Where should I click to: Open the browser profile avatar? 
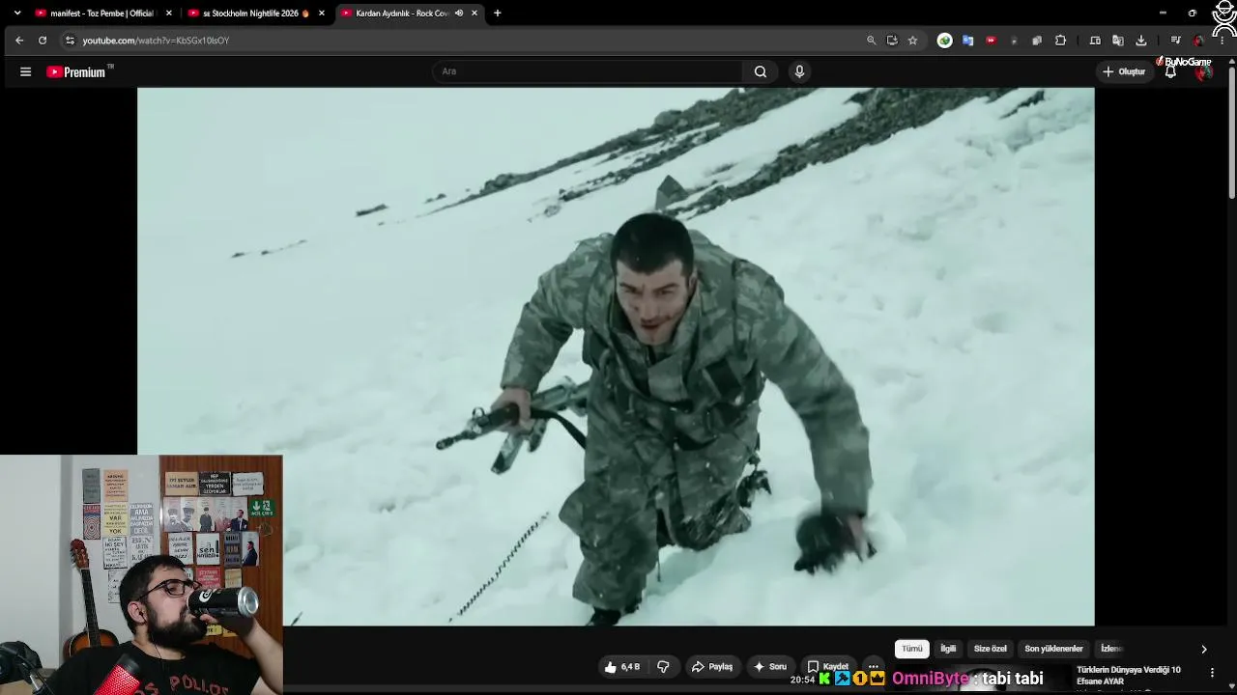click(x=1199, y=41)
